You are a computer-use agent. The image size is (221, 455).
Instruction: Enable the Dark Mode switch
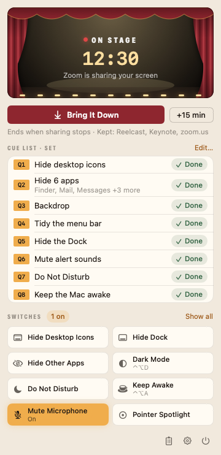[x=163, y=363]
